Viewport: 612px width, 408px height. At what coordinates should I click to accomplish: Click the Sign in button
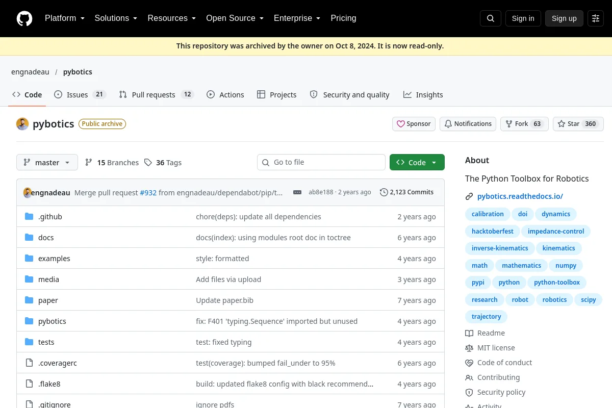click(523, 18)
